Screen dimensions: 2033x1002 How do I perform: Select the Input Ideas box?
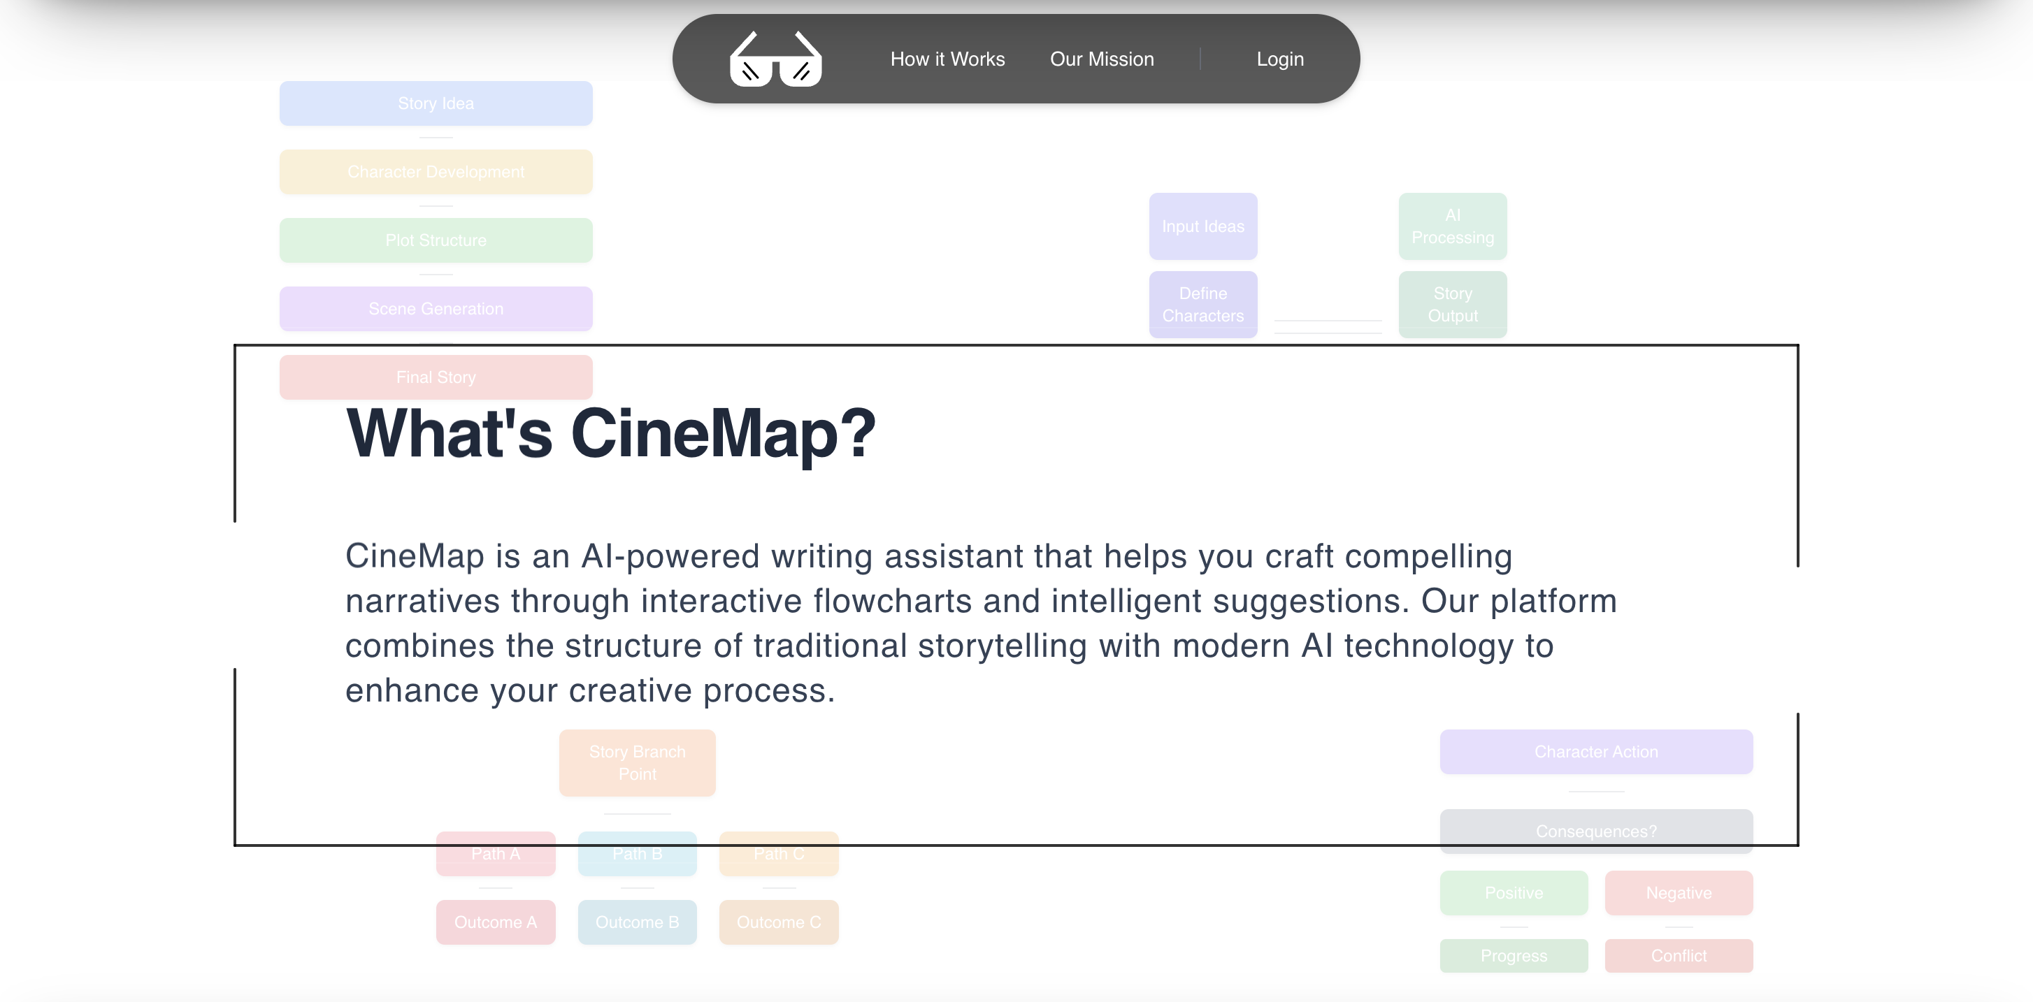click(1202, 226)
